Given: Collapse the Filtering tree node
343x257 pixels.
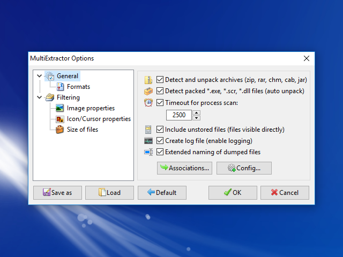Looking at the screenshot, I should coord(39,97).
